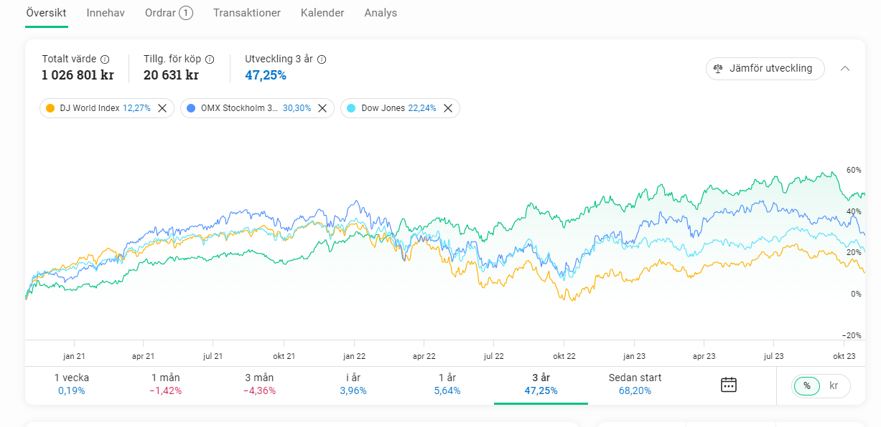
Task: Open the Ordrar tab
Action: pos(168,13)
